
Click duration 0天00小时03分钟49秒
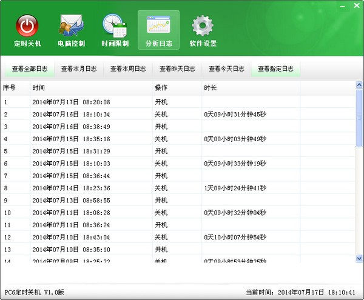(x=235, y=139)
